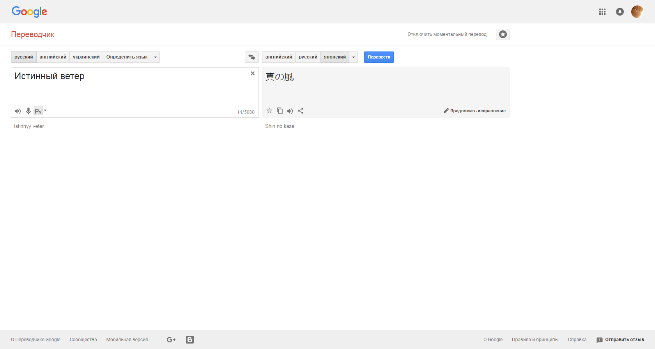
Task: Select русский as target language
Action: point(308,57)
